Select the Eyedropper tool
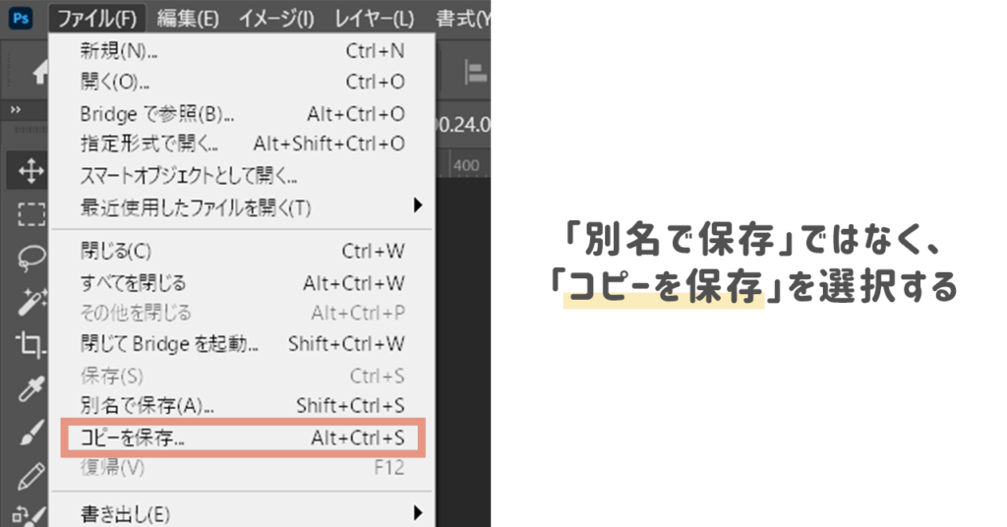Viewport: 1007px width, 527px height. [30, 387]
